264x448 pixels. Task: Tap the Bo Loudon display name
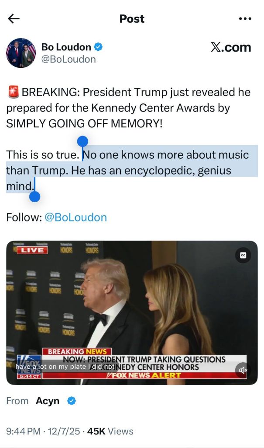point(66,47)
